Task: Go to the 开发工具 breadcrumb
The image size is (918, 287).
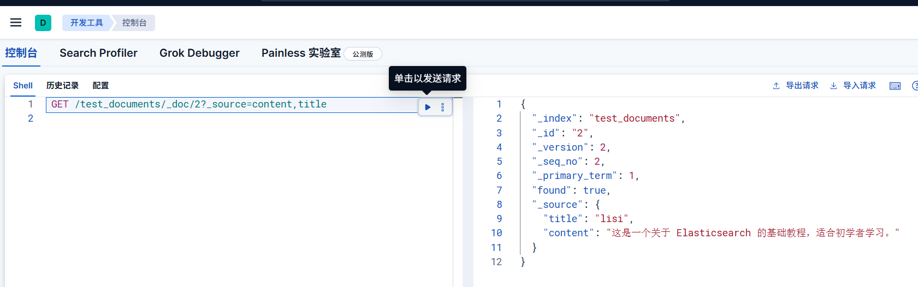Action: tap(86, 23)
